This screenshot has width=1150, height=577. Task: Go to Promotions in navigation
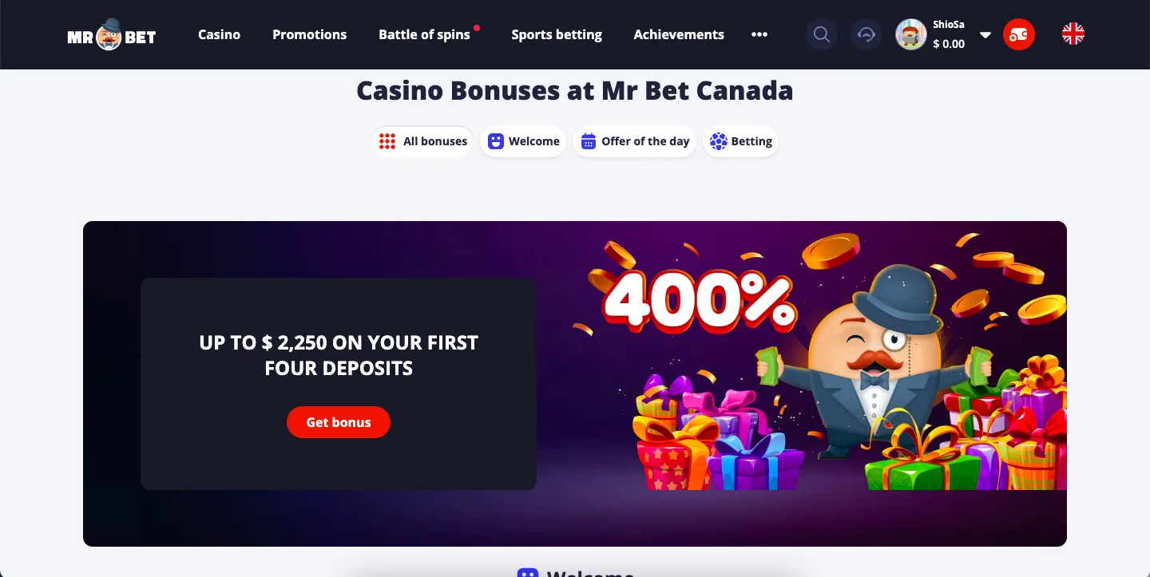[x=309, y=34]
